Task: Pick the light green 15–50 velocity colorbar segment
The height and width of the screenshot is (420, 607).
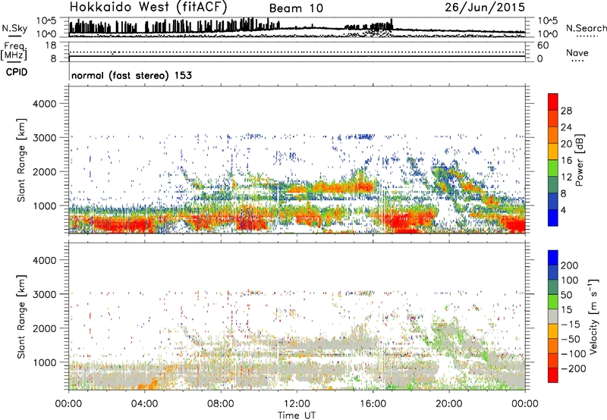Action: [553, 302]
